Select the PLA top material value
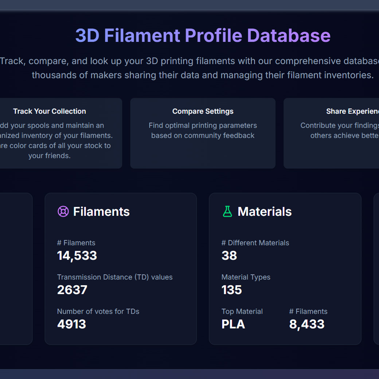379x379 pixels. click(x=233, y=324)
